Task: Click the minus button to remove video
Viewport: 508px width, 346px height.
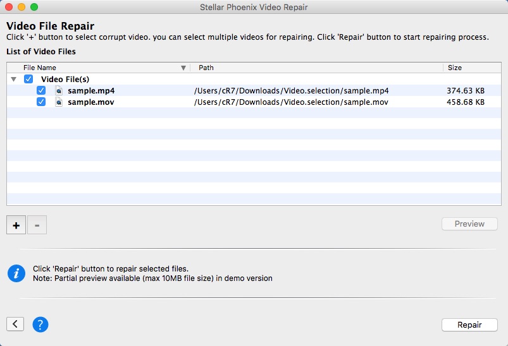Action: click(x=37, y=225)
